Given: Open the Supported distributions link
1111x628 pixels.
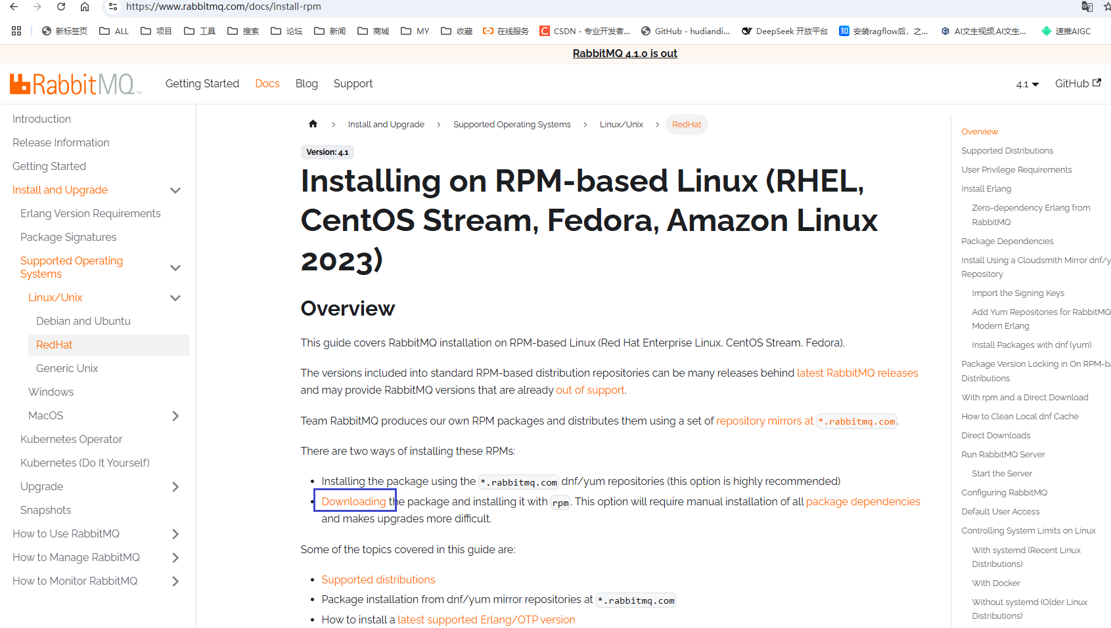Looking at the screenshot, I should [378, 579].
